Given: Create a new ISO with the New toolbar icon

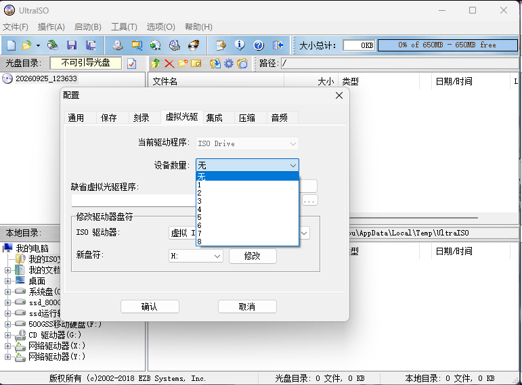Looking at the screenshot, I should 11,45.
